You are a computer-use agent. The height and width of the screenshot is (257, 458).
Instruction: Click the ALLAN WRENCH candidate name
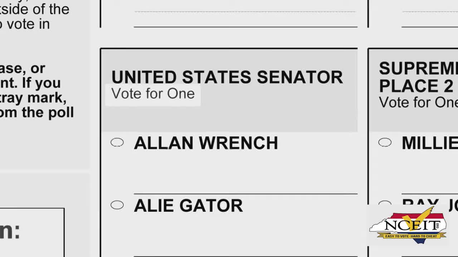[x=206, y=143]
